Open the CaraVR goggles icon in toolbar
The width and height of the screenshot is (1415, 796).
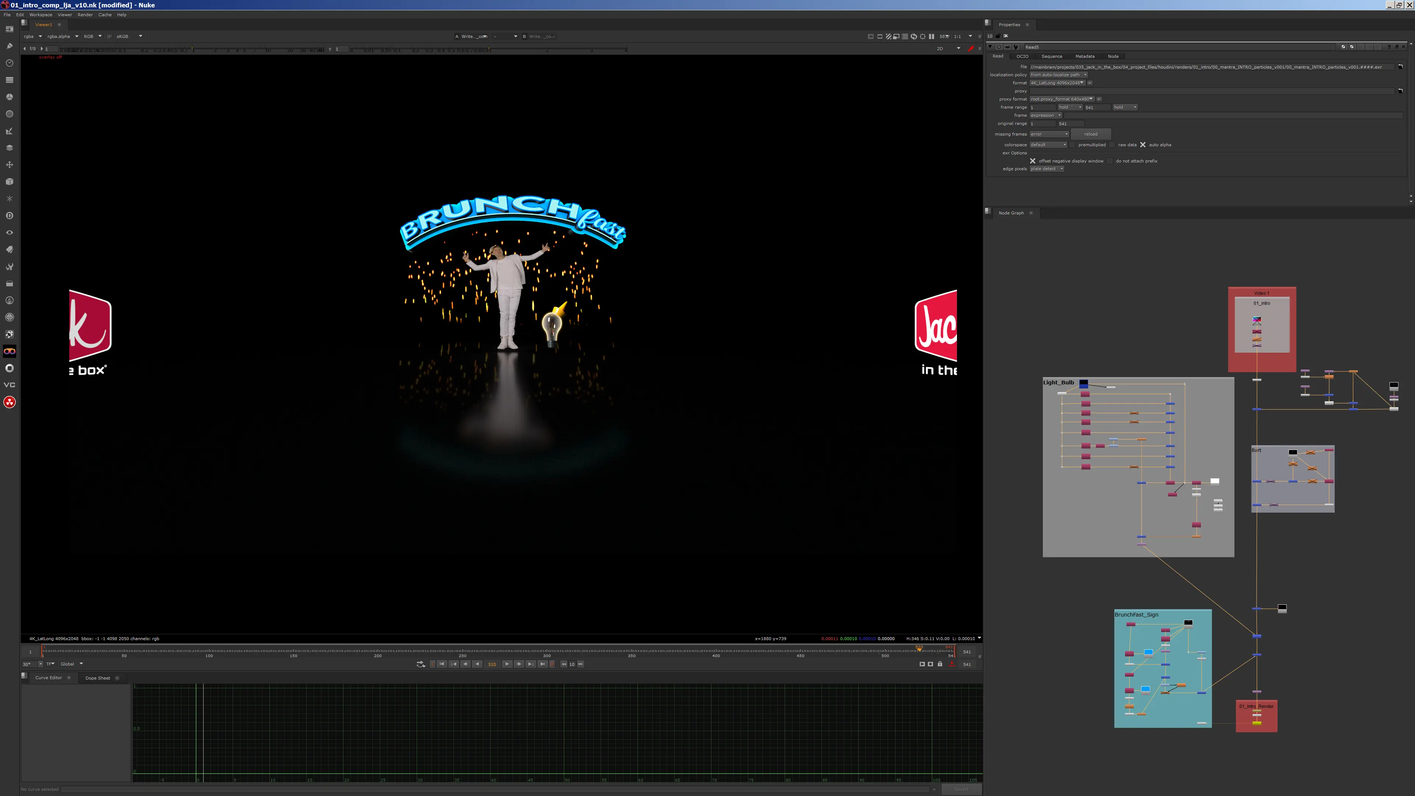[9, 352]
